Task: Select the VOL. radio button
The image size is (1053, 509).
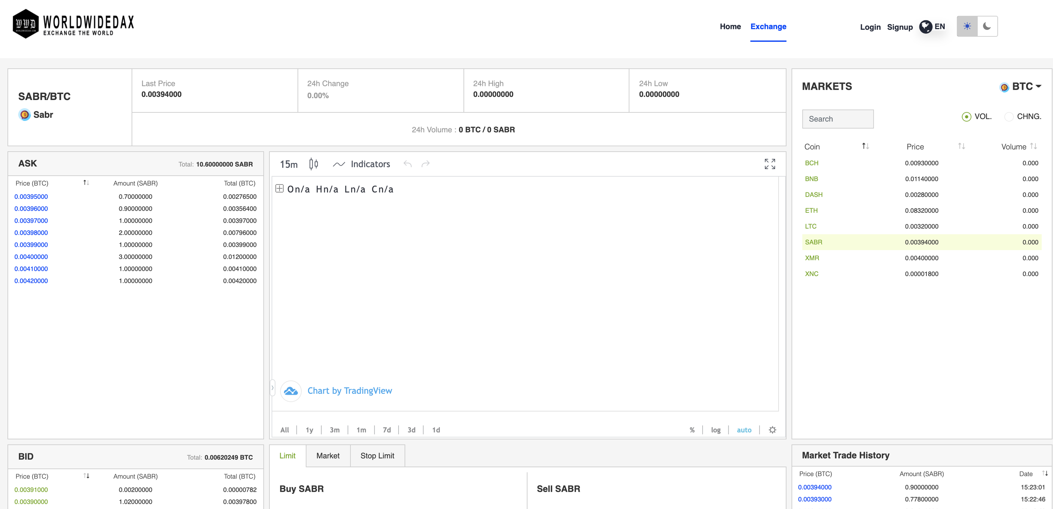Action: (966, 117)
